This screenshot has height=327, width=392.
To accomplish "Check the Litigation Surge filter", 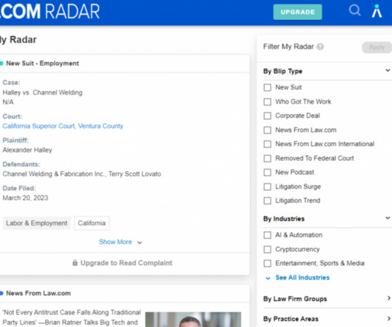I will tap(267, 186).
